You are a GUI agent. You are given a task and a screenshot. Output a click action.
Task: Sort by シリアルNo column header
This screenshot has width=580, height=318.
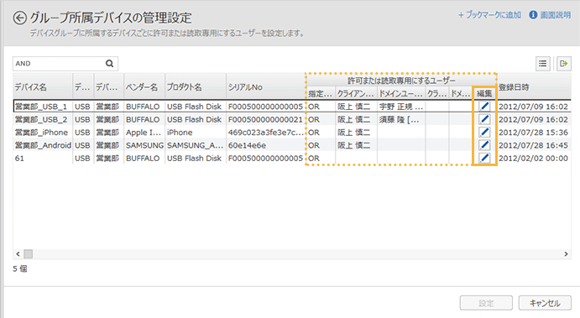(x=265, y=87)
